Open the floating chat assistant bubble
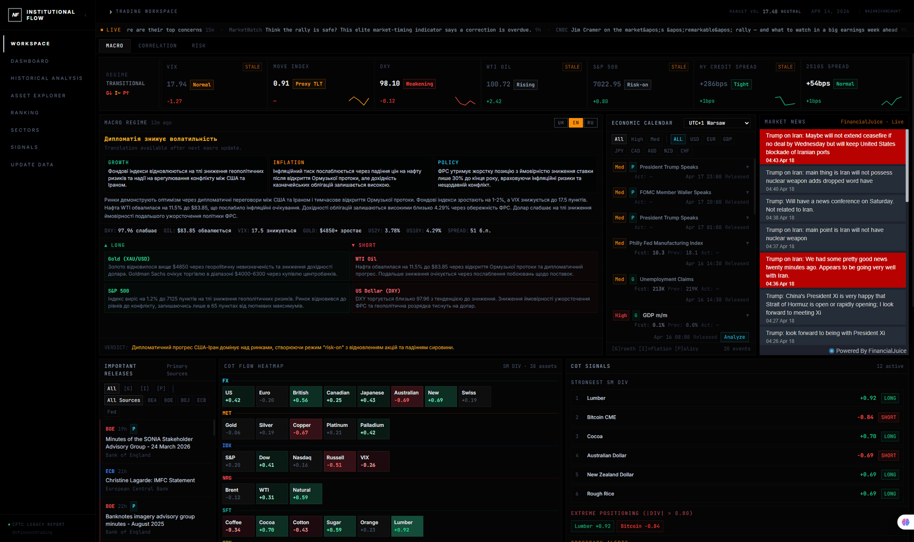The height and width of the screenshot is (542, 914). 905,522
